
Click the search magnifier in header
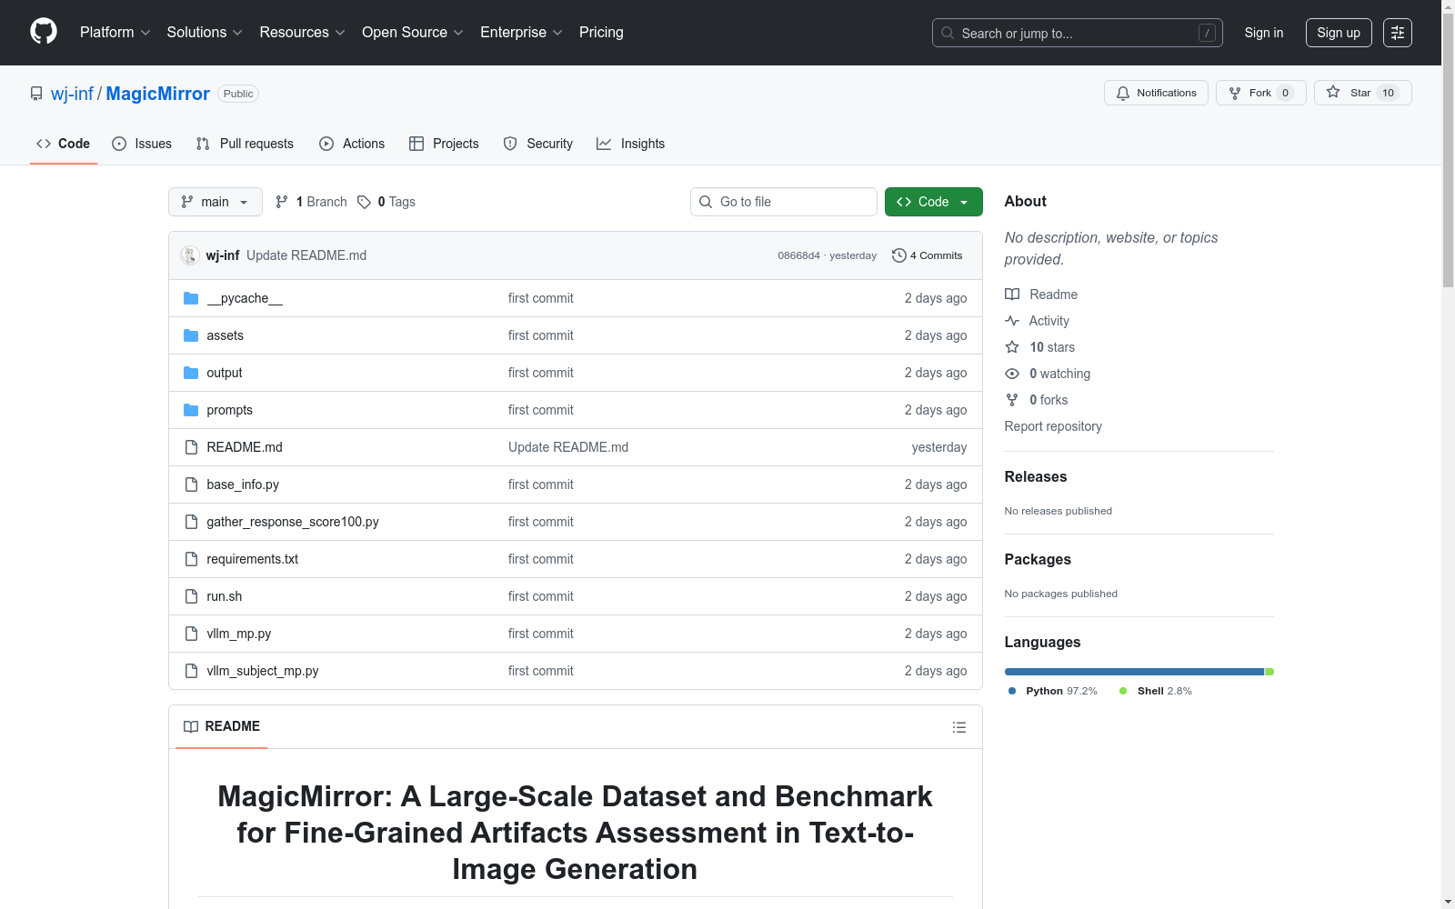pos(948,33)
